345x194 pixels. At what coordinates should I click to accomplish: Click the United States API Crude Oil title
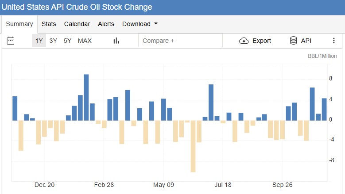click(x=77, y=7)
